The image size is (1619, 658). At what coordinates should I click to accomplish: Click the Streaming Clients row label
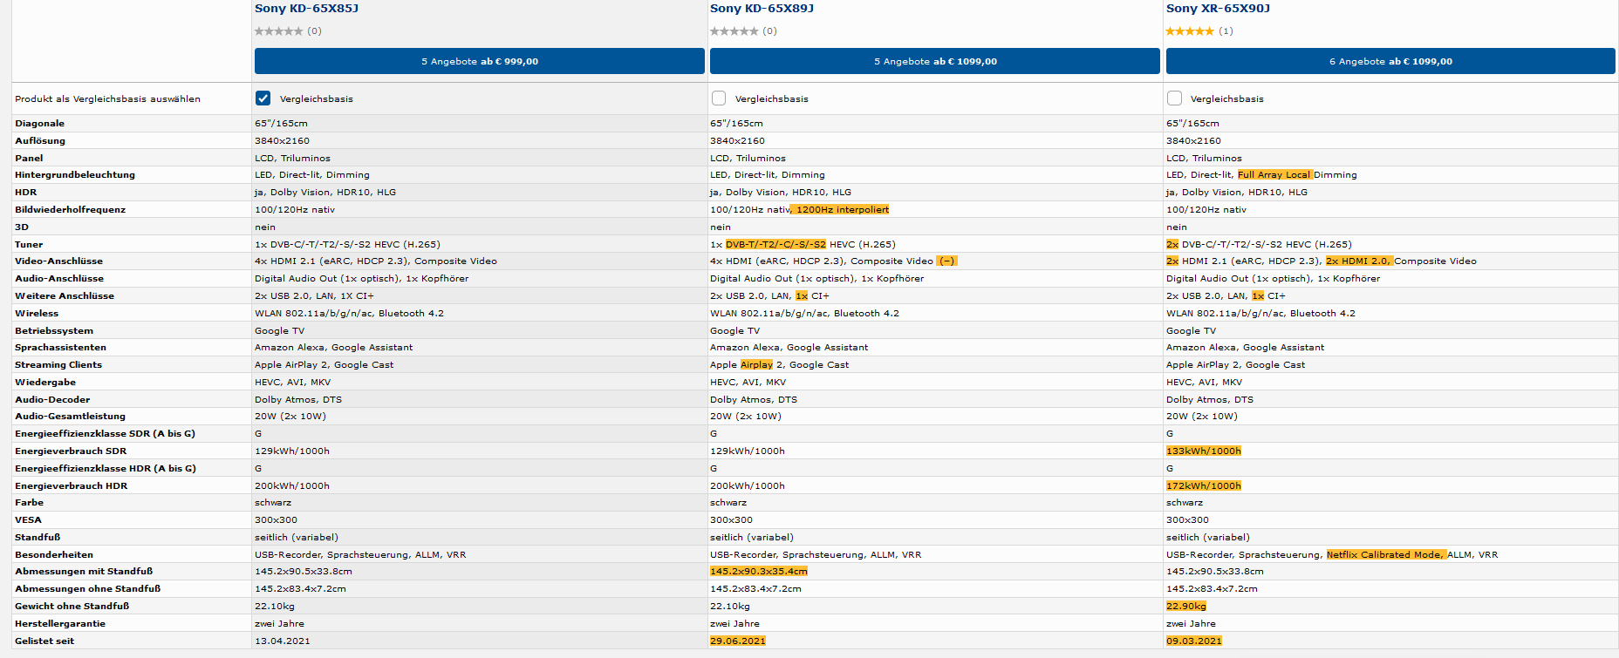tap(58, 365)
